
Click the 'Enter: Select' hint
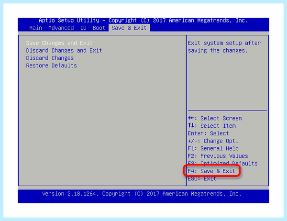pyautogui.click(x=208, y=133)
